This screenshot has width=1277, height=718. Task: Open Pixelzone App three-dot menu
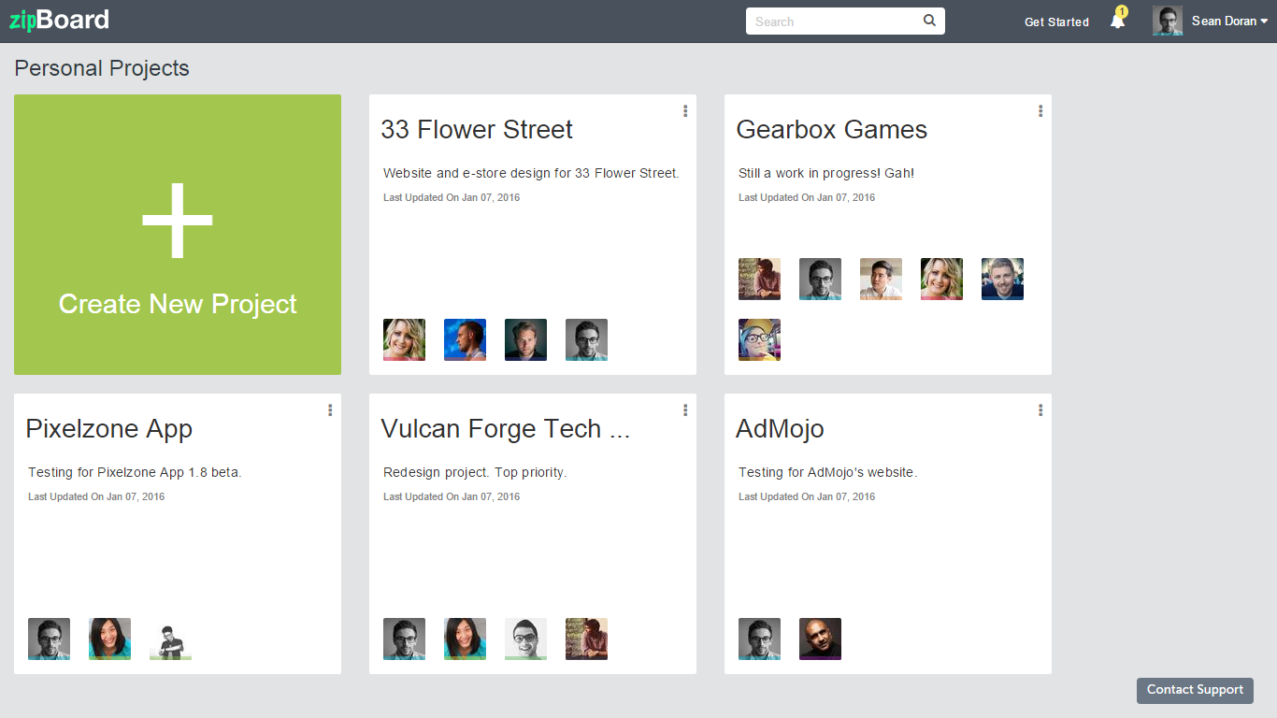330,409
